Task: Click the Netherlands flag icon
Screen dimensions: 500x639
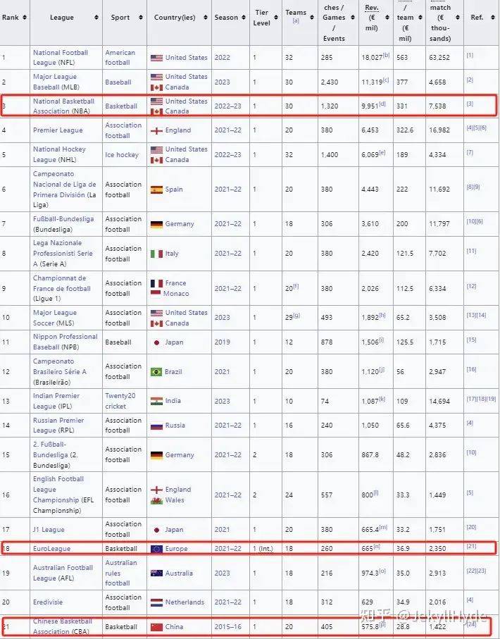Action: tap(156, 602)
